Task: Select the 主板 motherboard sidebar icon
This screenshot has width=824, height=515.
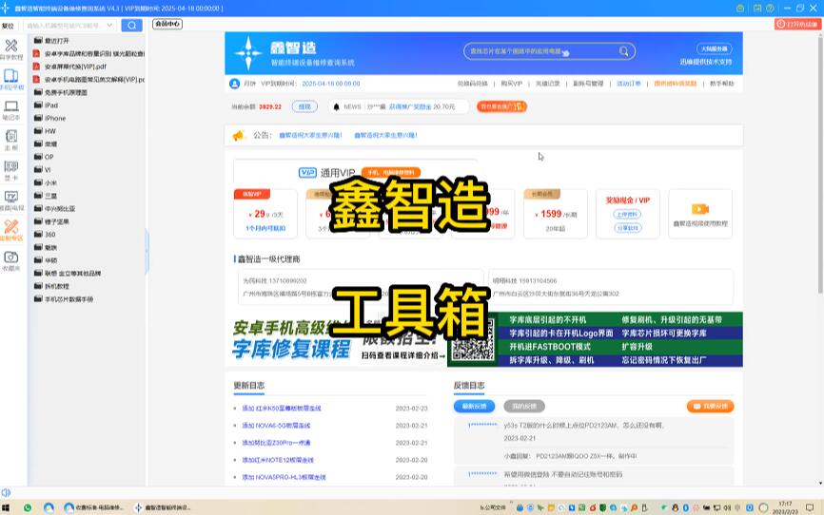Action: click(11, 139)
